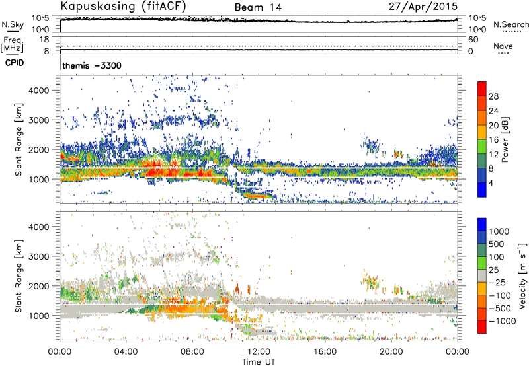
Task: Click the 4 label on the power colorbar
Action: tap(491, 184)
